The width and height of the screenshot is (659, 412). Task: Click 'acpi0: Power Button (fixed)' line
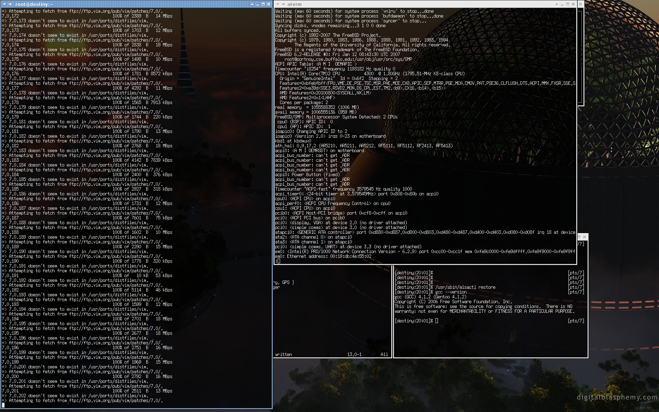pos(307,175)
